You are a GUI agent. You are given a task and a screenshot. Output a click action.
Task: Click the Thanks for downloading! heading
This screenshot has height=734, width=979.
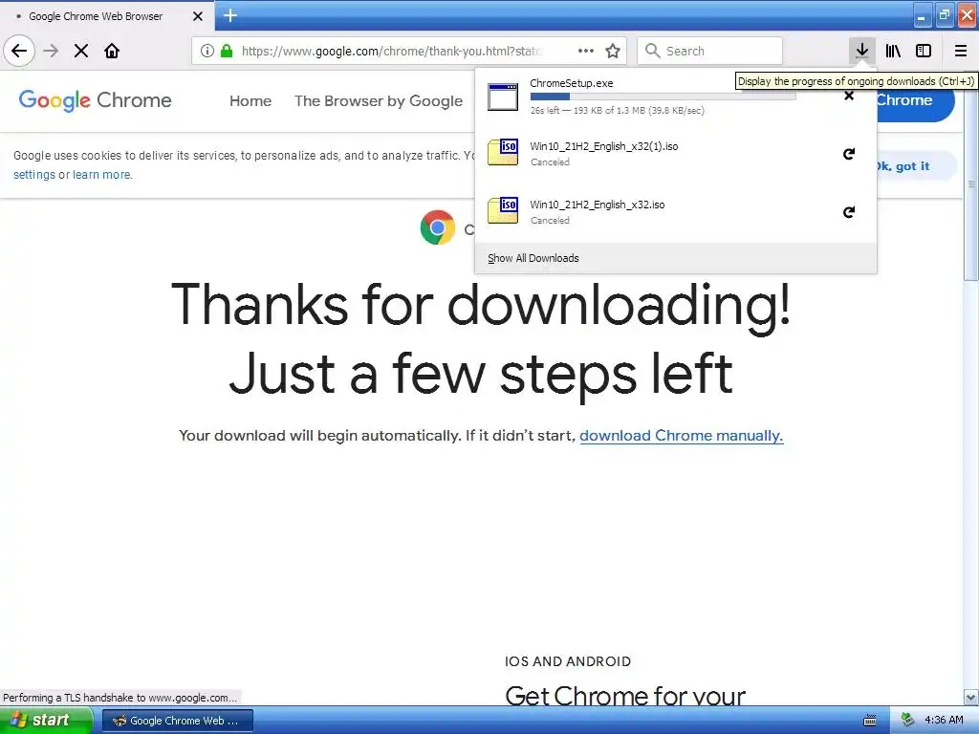pos(481,305)
